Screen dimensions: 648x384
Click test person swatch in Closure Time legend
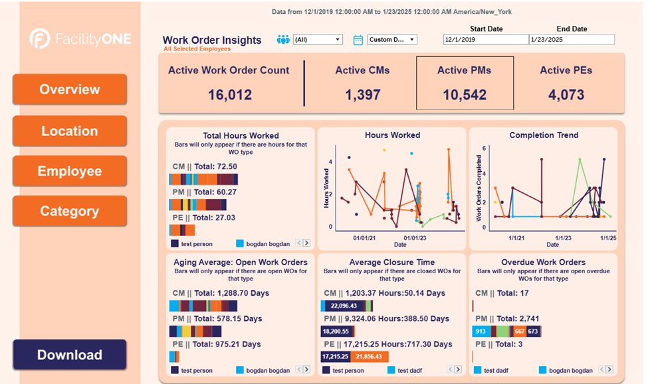pyautogui.click(x=326, y=370)
